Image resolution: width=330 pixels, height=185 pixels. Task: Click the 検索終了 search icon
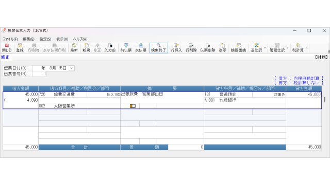pos(159,48)
